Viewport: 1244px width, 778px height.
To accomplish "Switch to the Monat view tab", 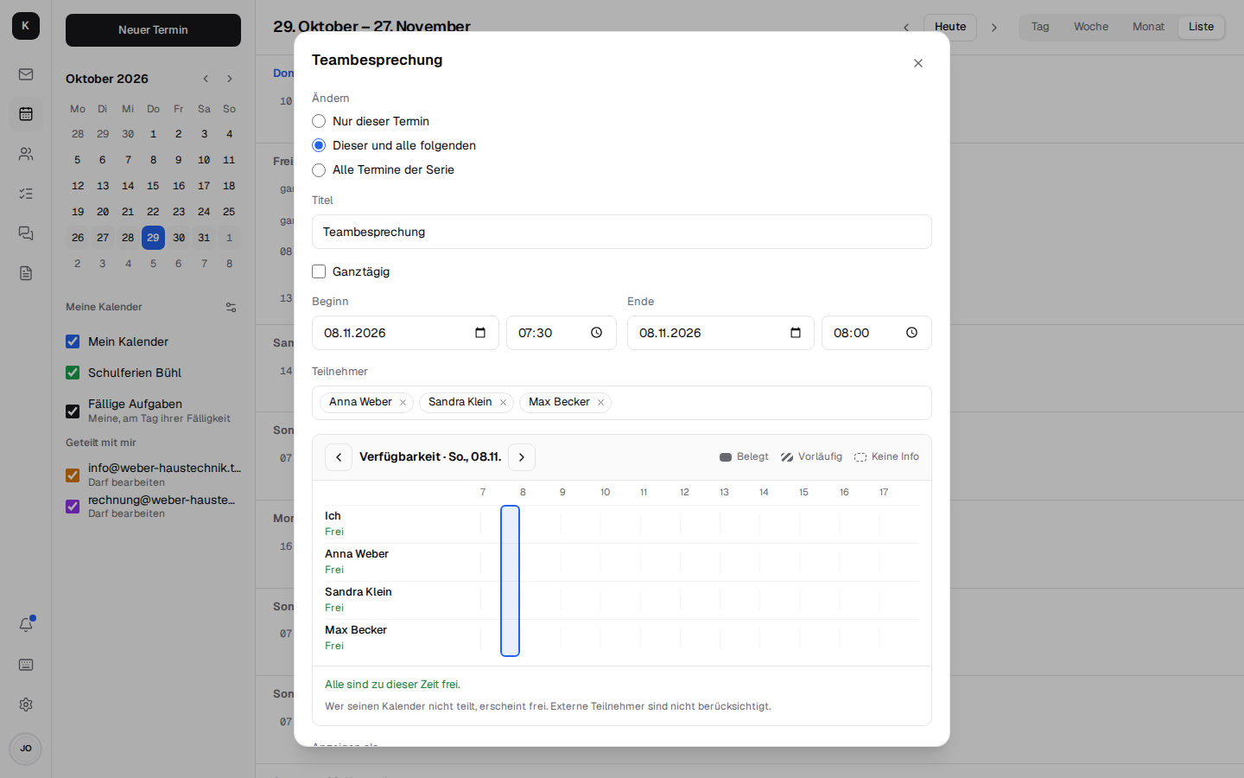I will click(1149, 27).
